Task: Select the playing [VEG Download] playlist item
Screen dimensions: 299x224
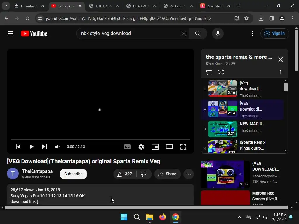Action: [x=242, y=110]
